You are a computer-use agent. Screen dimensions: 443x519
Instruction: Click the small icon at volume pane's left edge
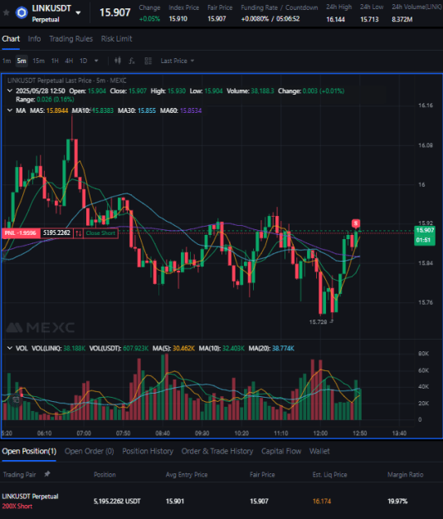(x=16, y=400)
